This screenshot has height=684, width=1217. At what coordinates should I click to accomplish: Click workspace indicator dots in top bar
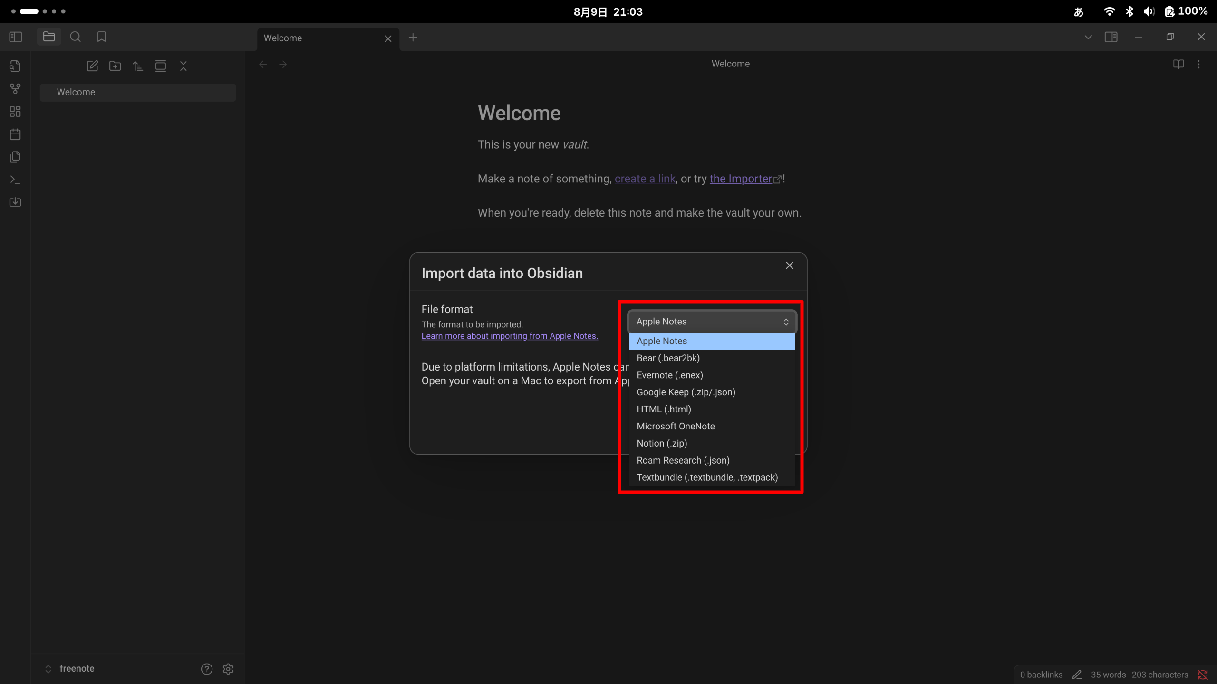38,11
